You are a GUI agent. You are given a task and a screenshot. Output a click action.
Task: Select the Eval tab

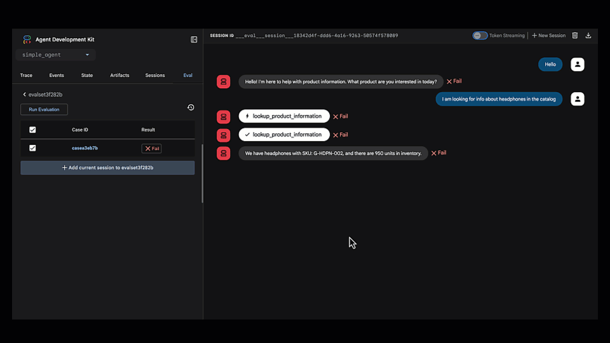coord(188,75)
